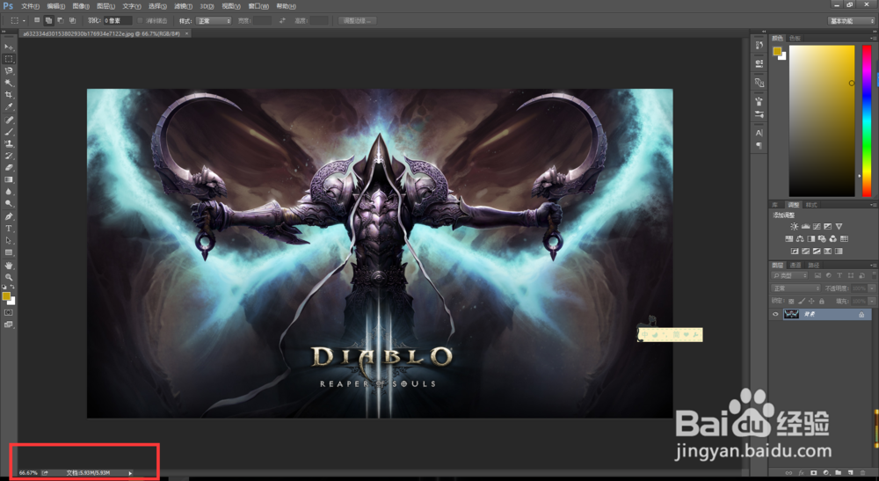This screenshot has height=481, width=879.
Task: Open the Character panel icon
Action: [759, 133]
